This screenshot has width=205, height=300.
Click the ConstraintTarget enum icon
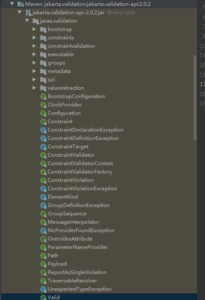(43, 147)
